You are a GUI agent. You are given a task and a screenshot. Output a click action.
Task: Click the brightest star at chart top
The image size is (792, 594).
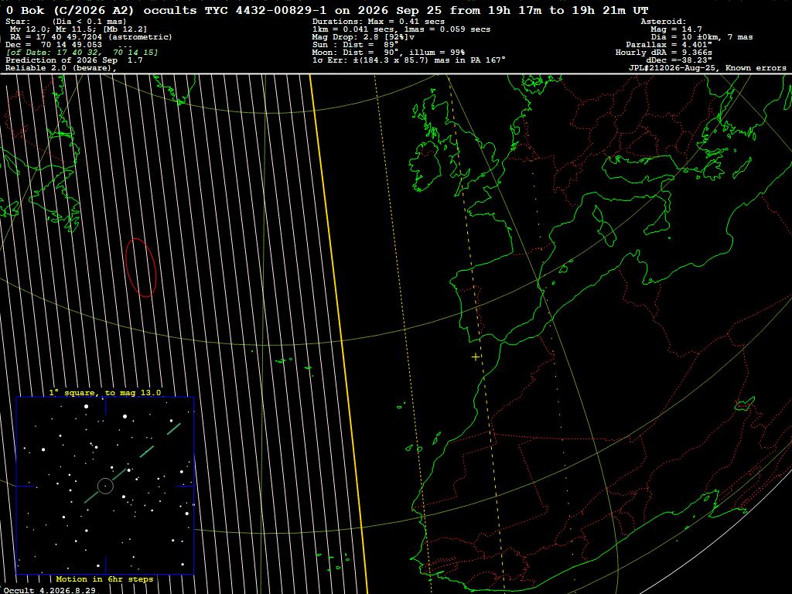[x=86, y=406]
